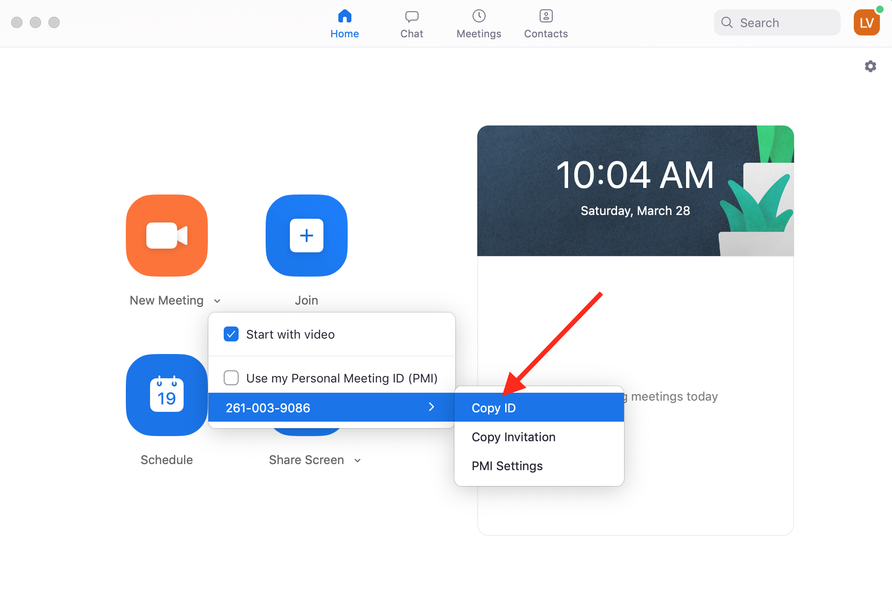The image size is (892, 611).
Task: Select the 261-003-9086 menu item
Action: pos(331,408)
